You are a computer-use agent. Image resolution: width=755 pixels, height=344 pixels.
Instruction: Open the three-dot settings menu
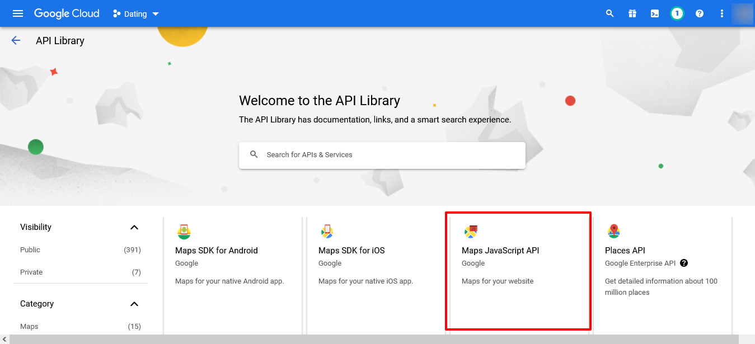[722, 13]
